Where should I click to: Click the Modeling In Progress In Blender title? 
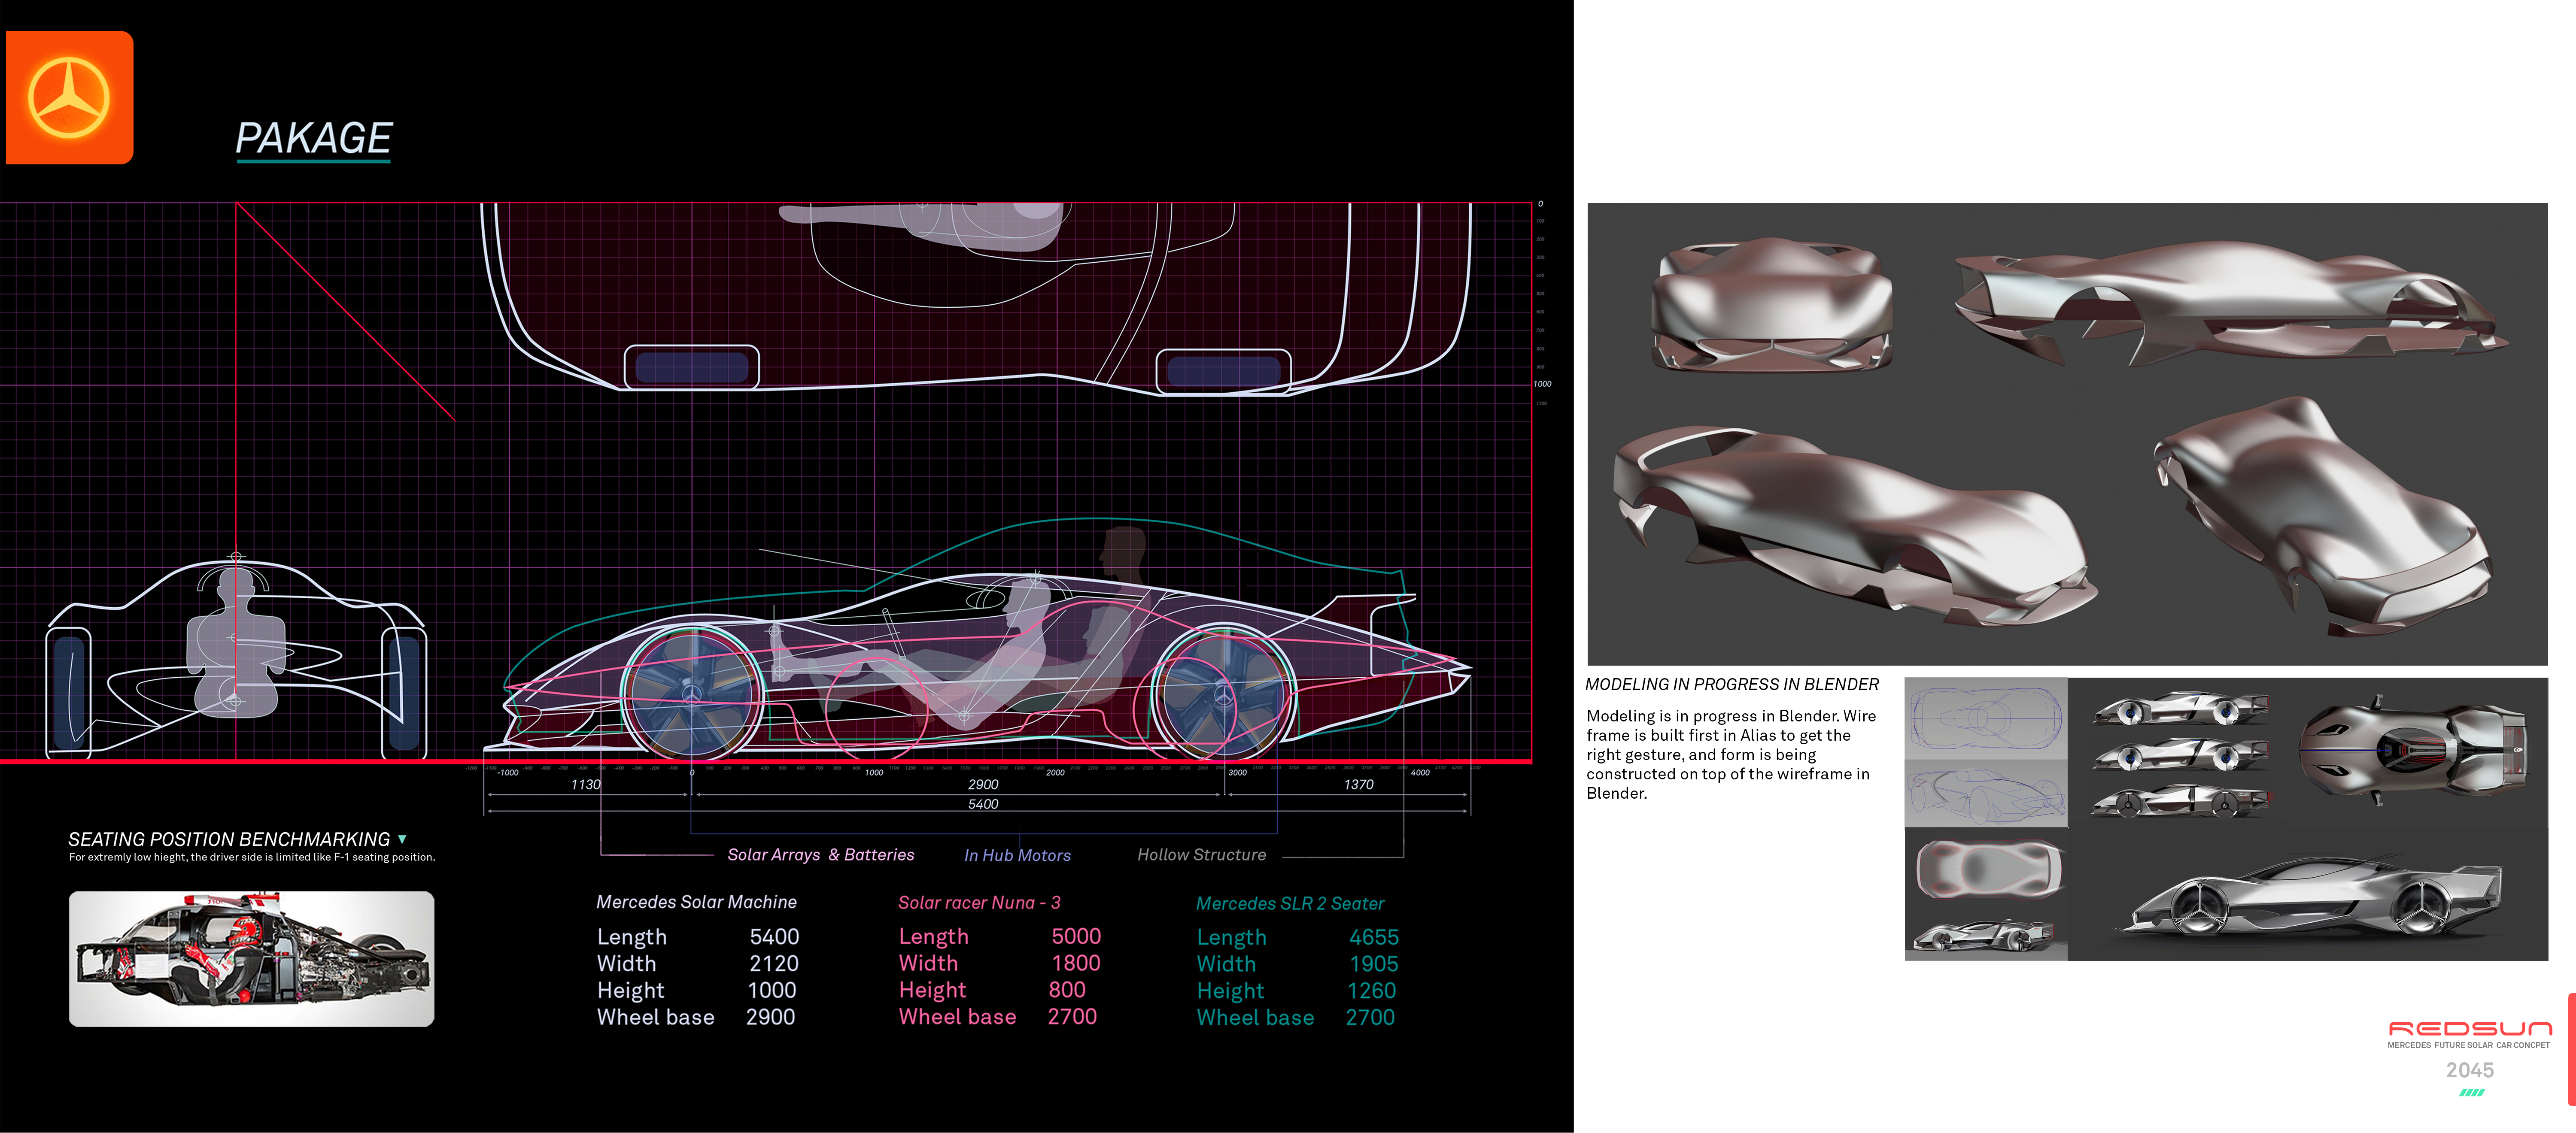coord(1731,685)
